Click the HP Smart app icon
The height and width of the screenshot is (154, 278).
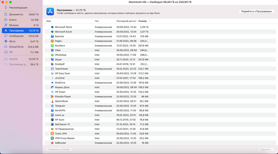tap(52, 92)
